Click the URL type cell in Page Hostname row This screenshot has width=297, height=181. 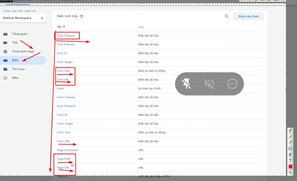point(141,150)
